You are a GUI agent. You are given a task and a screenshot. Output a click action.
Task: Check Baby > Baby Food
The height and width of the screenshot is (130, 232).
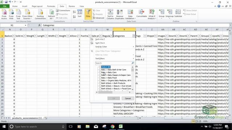(100, 78)
